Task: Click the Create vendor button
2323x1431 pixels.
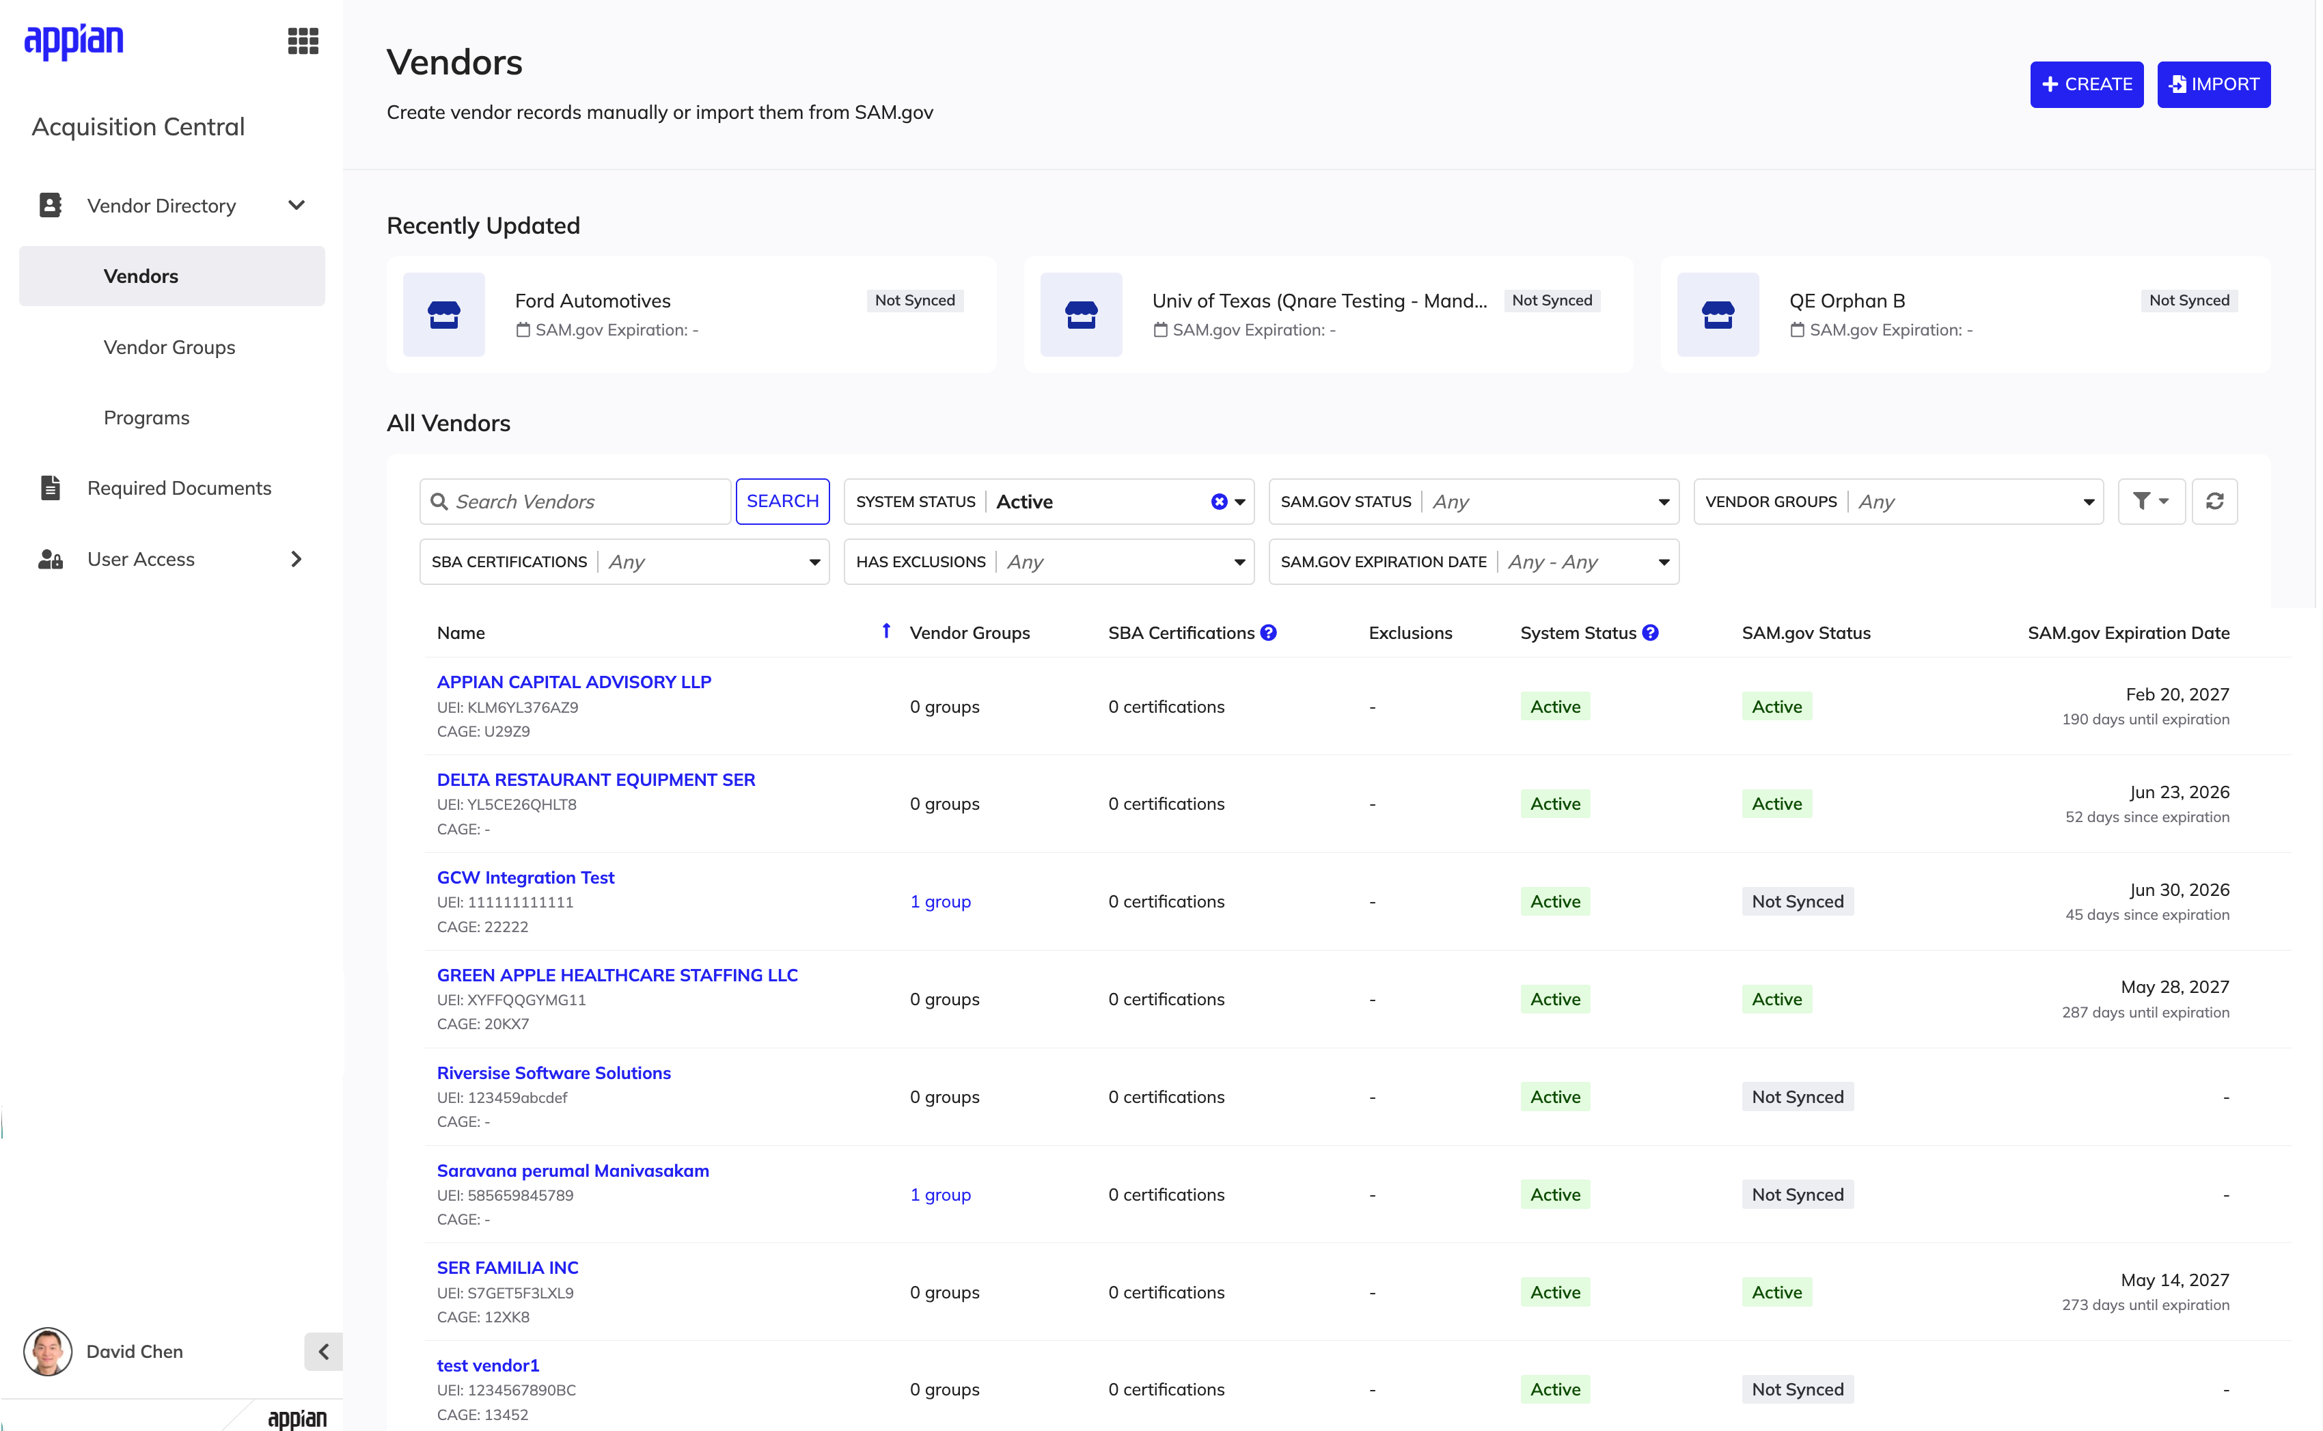Action: click(2087, 84)
